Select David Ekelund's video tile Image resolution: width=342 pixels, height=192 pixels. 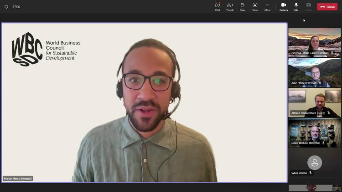click(315, 133)
